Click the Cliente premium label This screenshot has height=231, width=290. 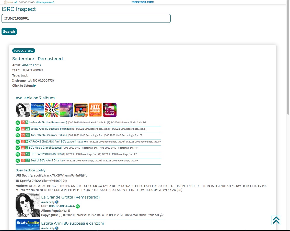(x=45, y=2)
